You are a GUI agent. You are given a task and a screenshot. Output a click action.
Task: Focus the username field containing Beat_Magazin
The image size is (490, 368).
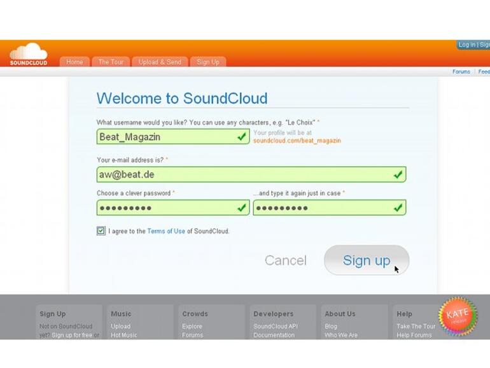point(165,137)
